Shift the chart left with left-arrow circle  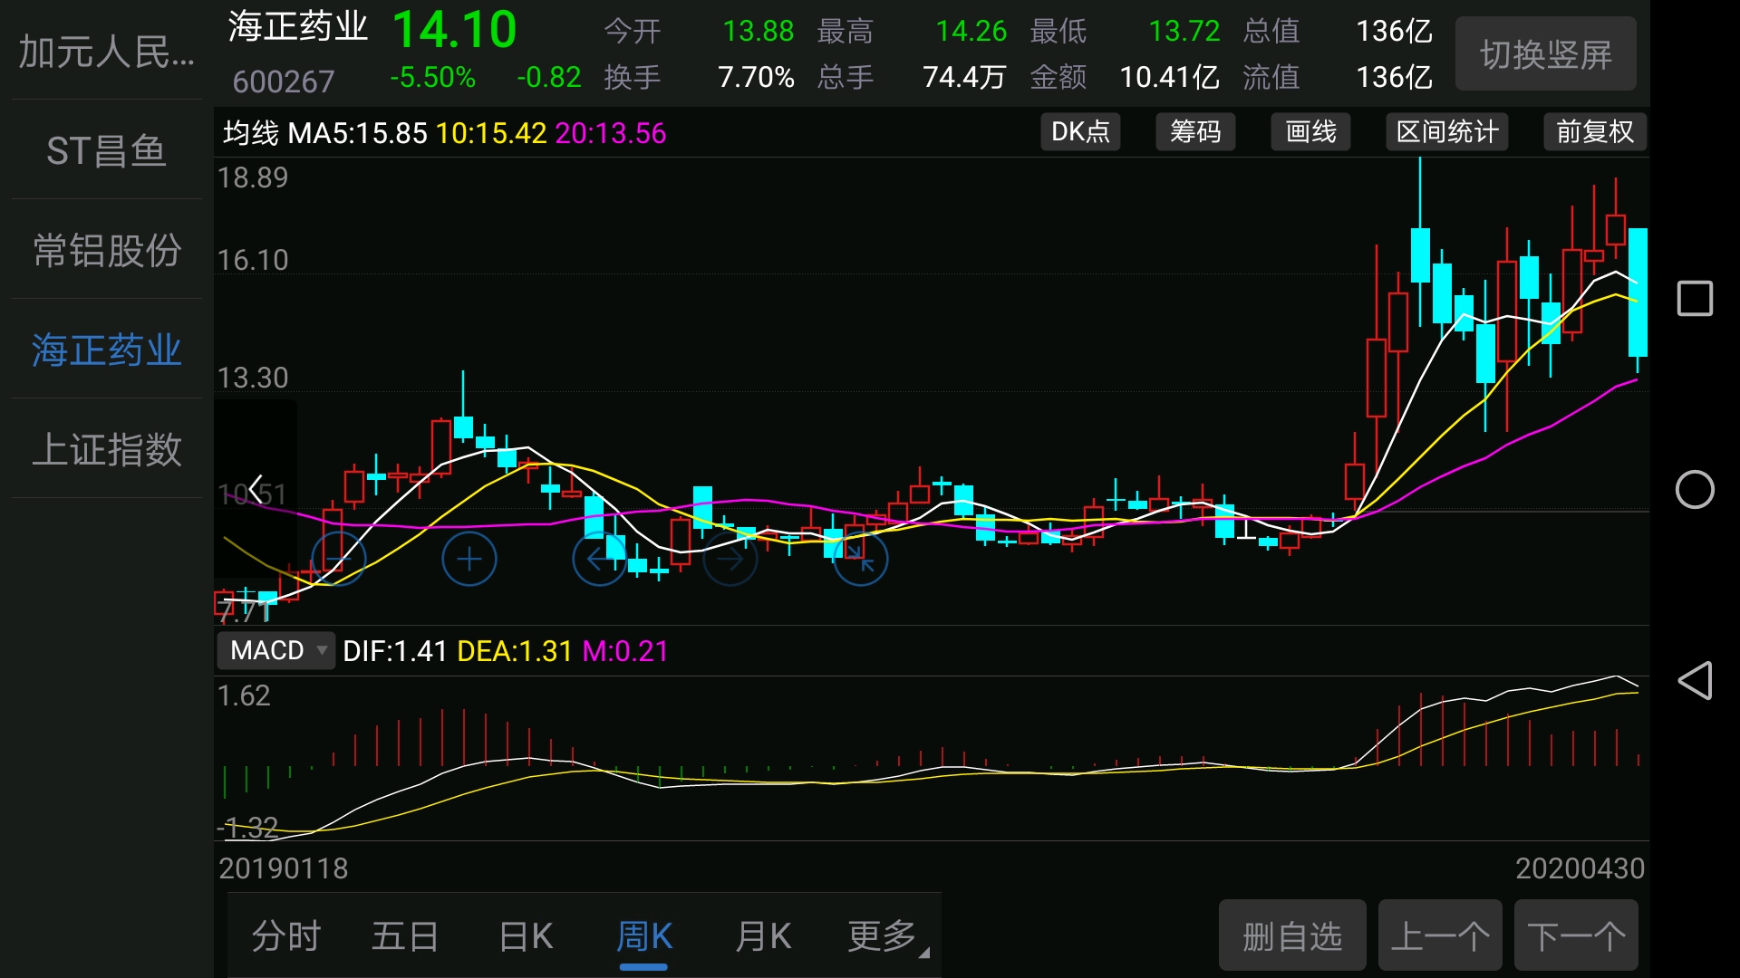tap(599, 559)
